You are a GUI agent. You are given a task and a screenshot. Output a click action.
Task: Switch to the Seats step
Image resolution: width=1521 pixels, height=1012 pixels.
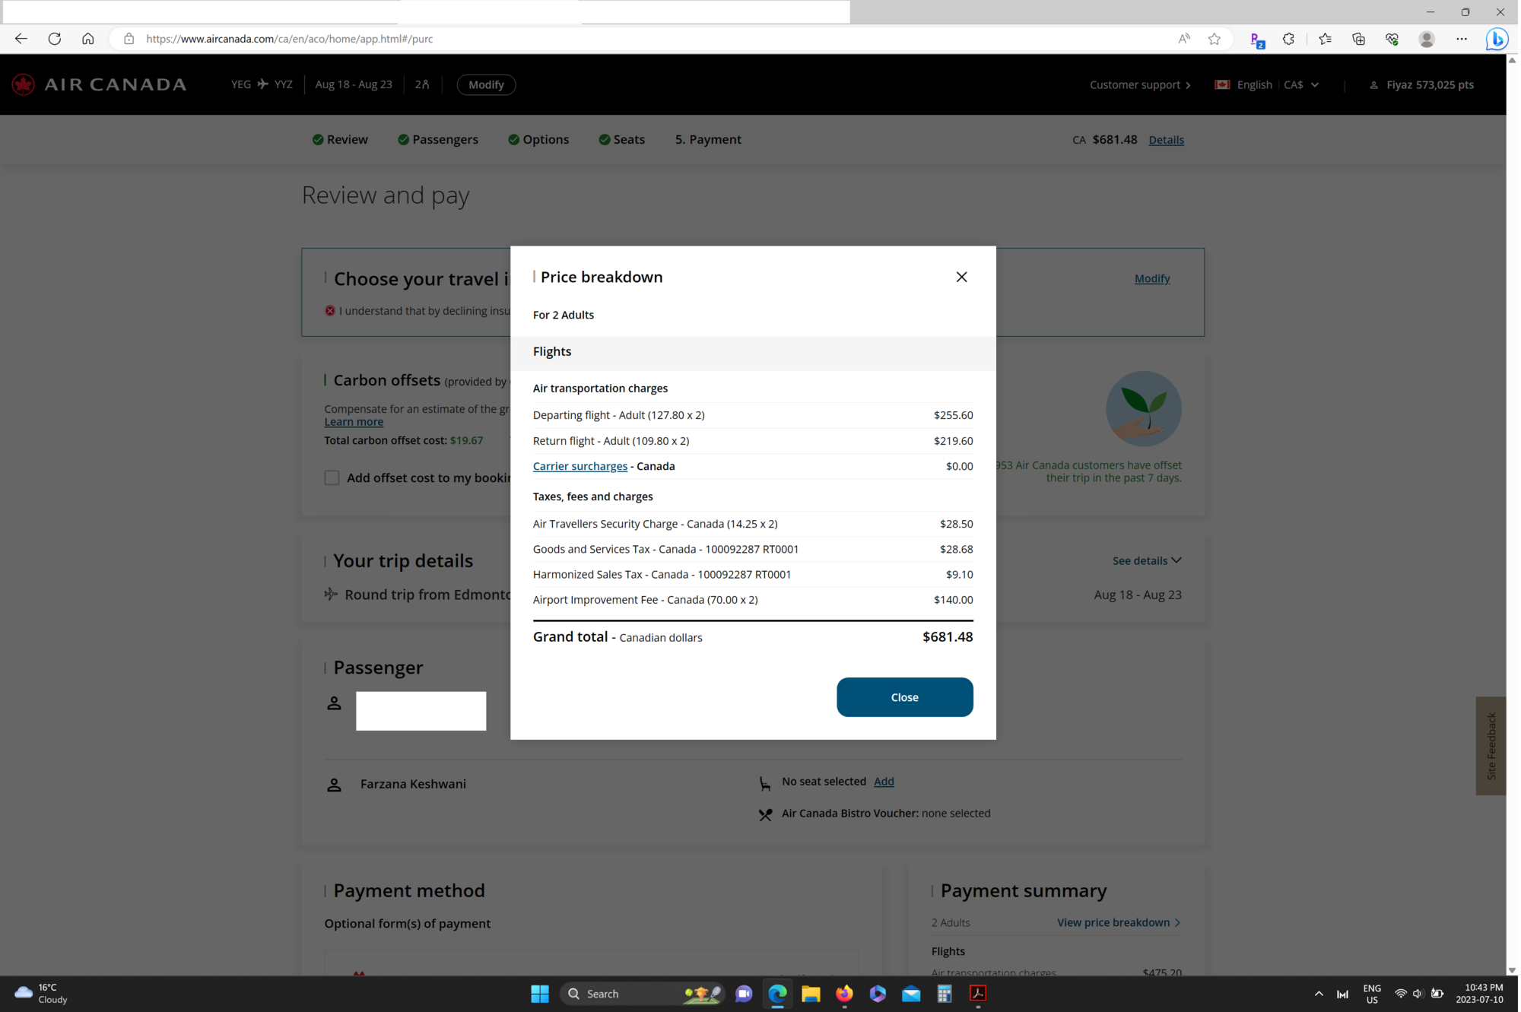click(621, 139)
